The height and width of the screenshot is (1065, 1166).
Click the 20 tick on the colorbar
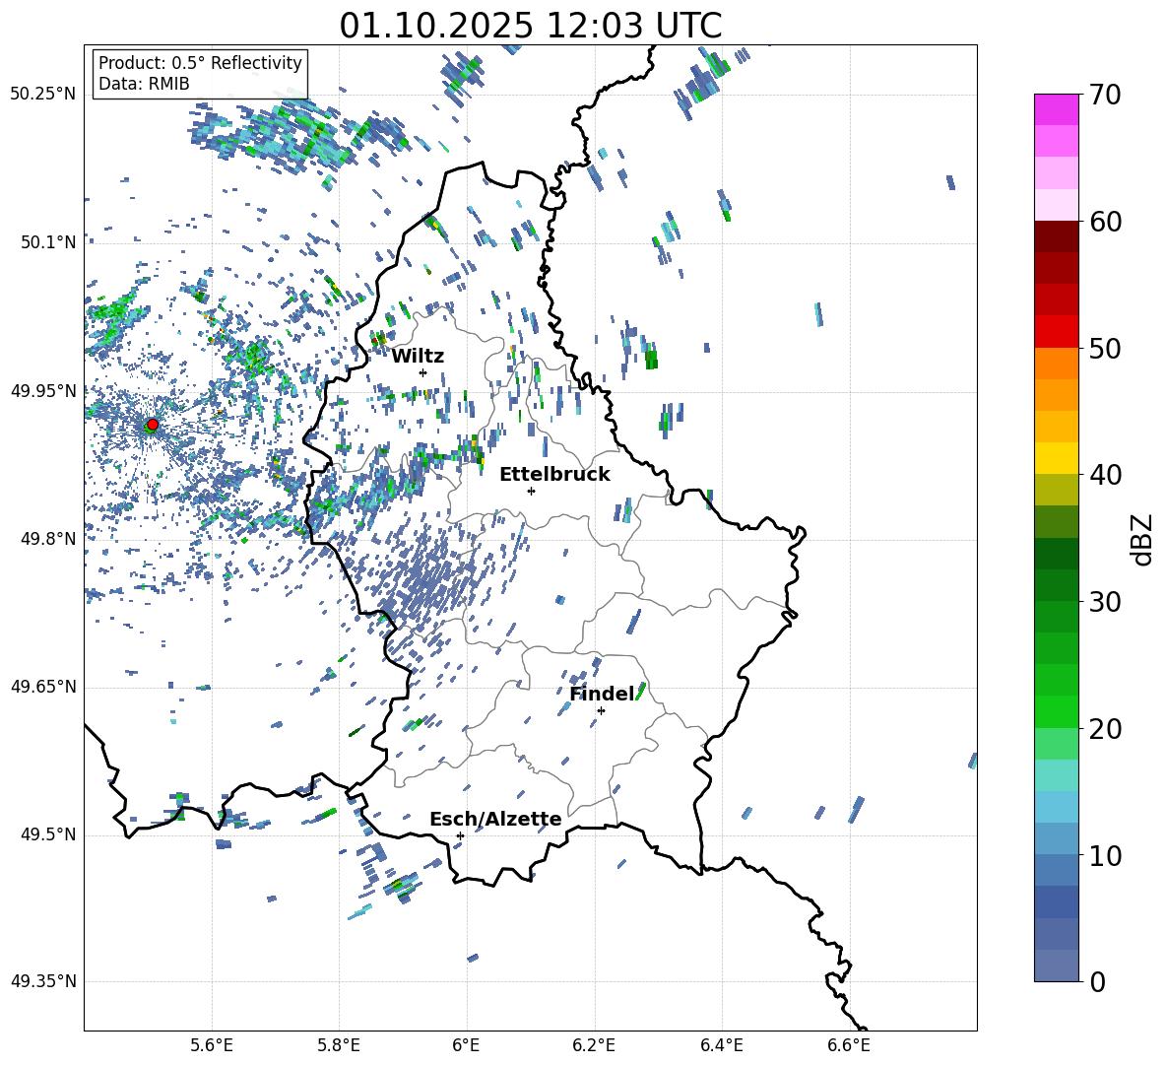pyautogui.click(x=1105, y=728)
